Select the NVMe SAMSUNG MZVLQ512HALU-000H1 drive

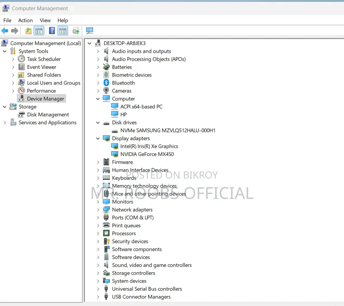(168, 131)
